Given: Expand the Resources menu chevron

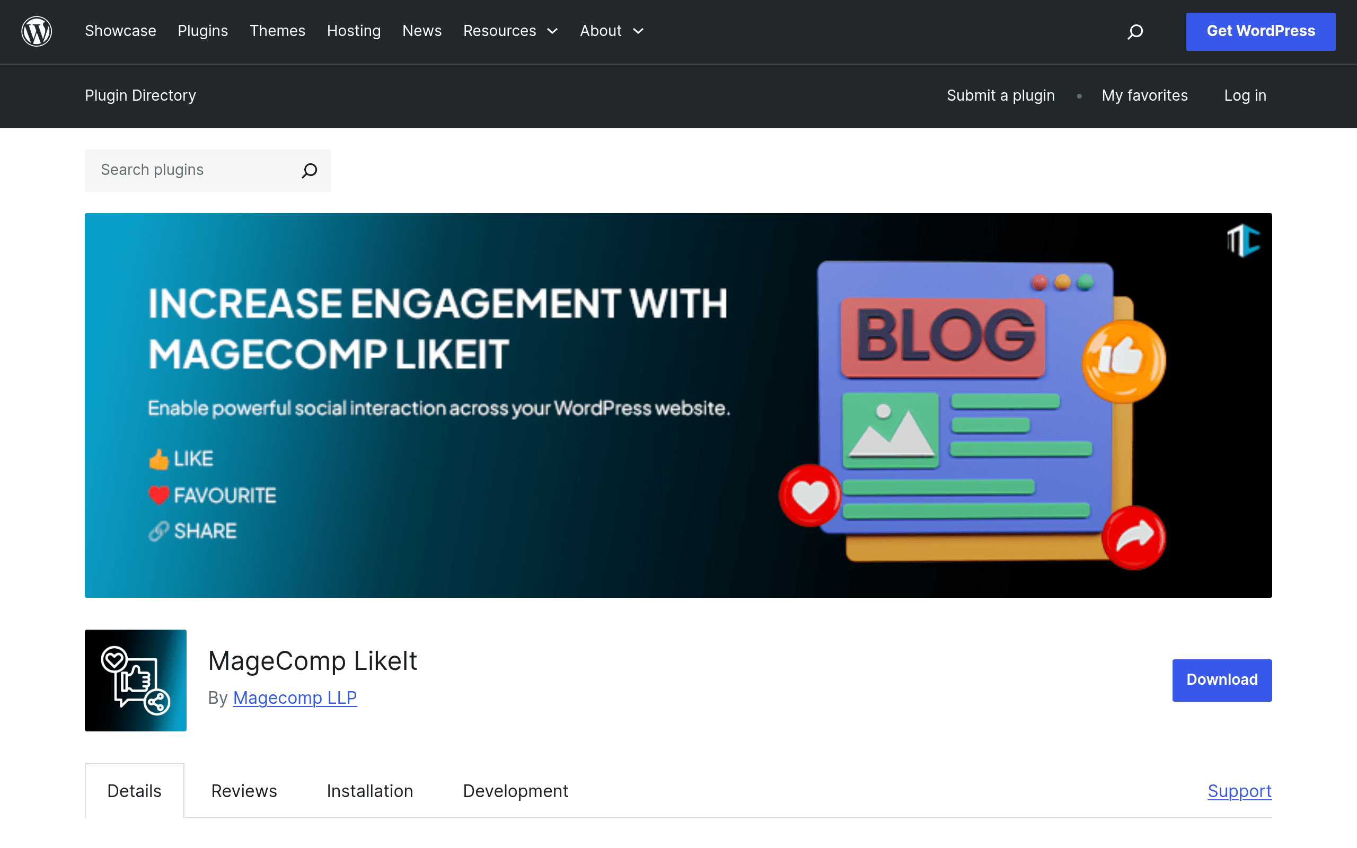Looking at the screenshot, I should [552, 31].
